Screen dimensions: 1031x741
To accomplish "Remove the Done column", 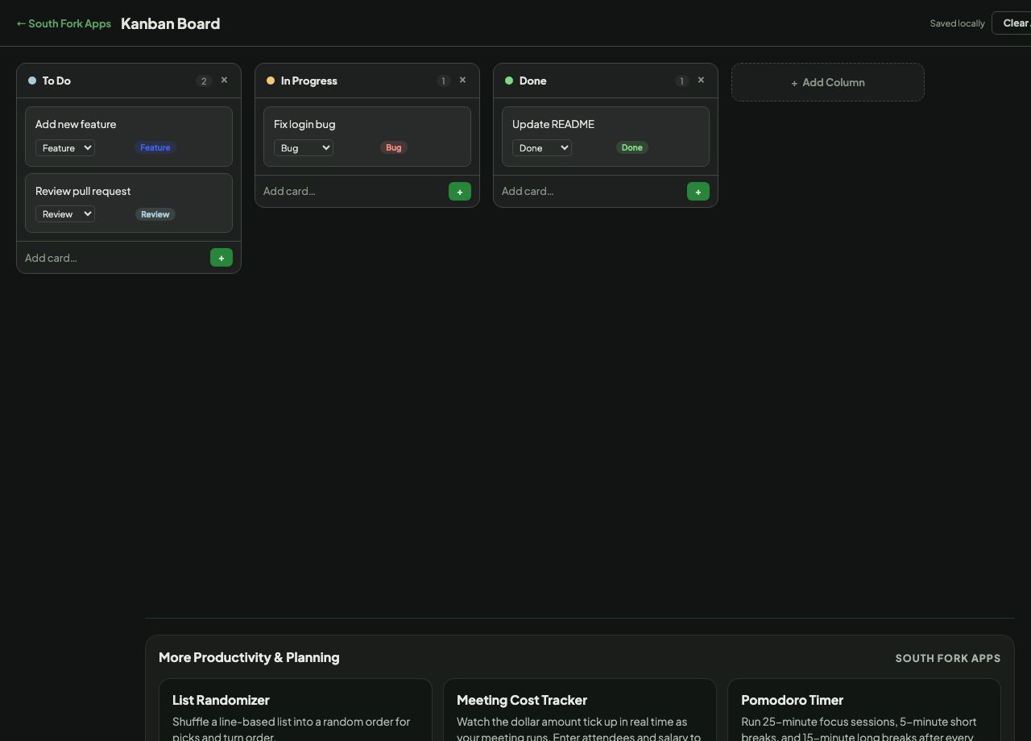I will click(x=701, y=81).
